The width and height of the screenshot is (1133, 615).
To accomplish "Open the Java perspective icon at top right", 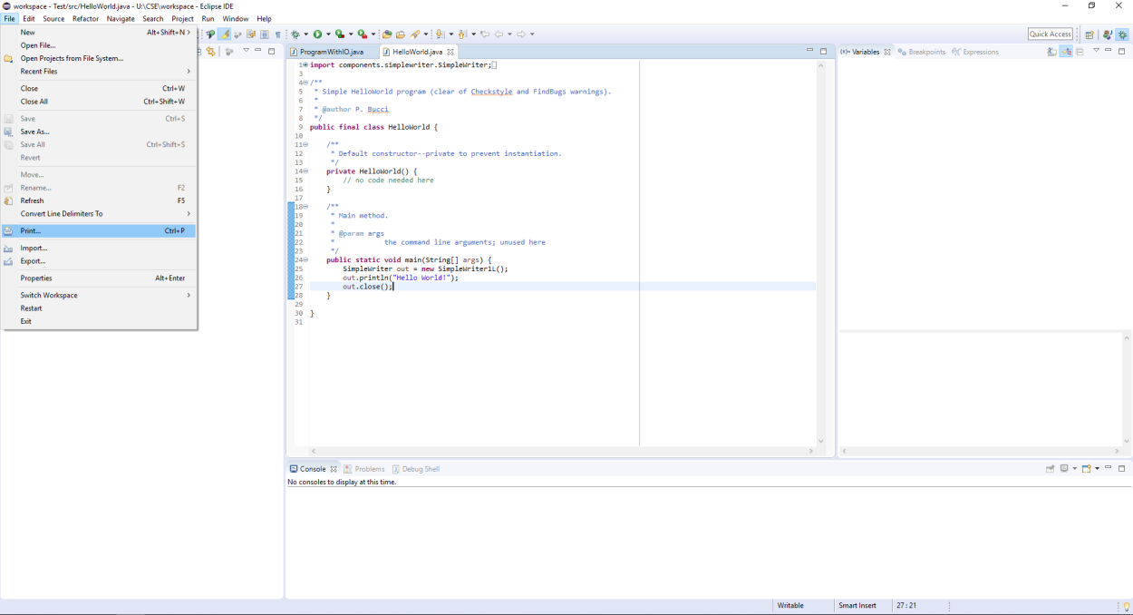I will point(1107,34).
